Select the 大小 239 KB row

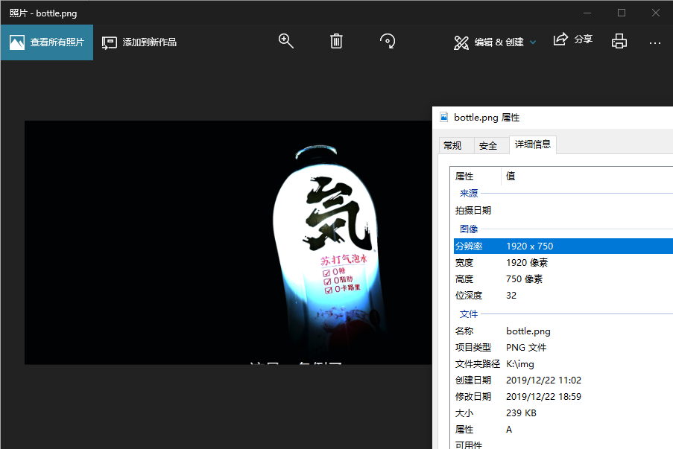click(x=563, y=413)
